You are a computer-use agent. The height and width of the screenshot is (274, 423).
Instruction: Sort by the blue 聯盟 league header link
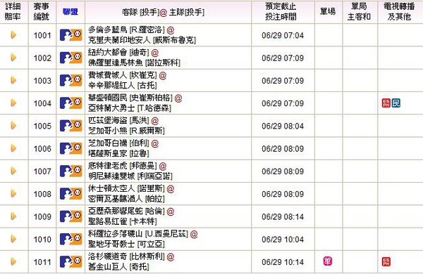pyautogui.click(x=70, y=11)
